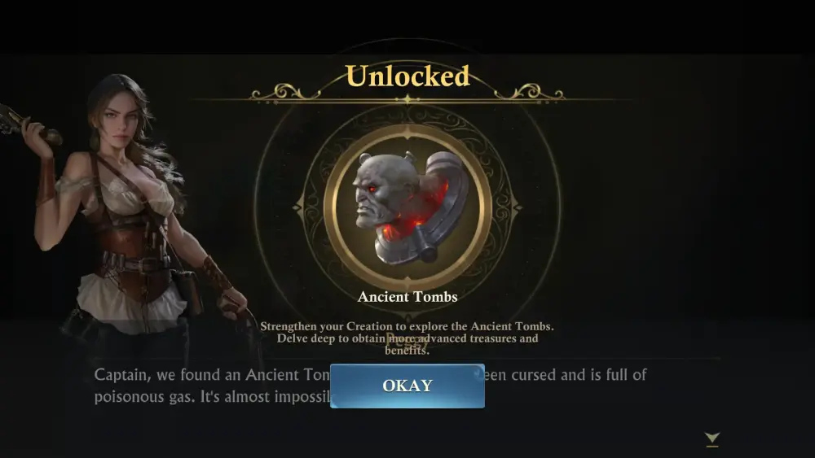Click the 'Strengthen your Creation' description line
The image size is (815, 458).
click(407, 326)
